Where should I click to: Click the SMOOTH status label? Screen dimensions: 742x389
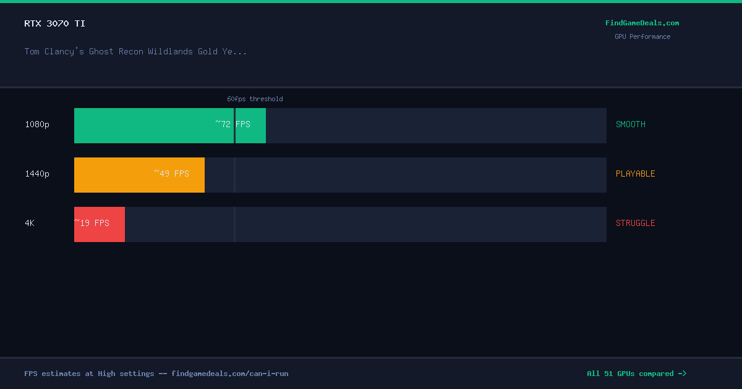click(631, 125)
